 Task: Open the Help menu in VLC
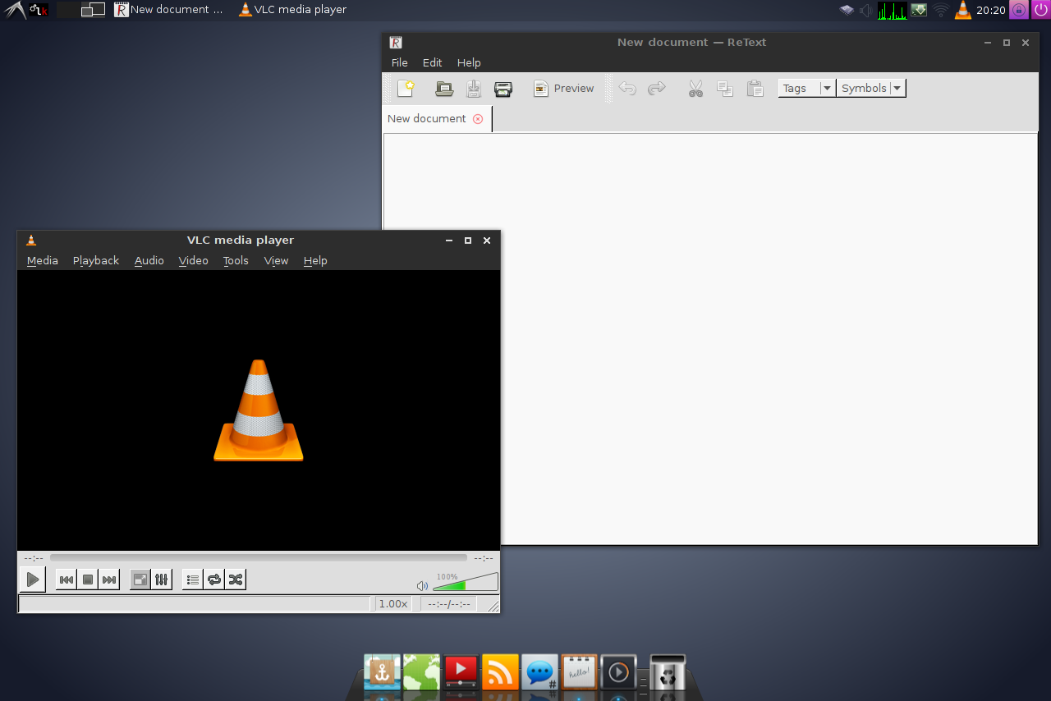coord(315,260)
